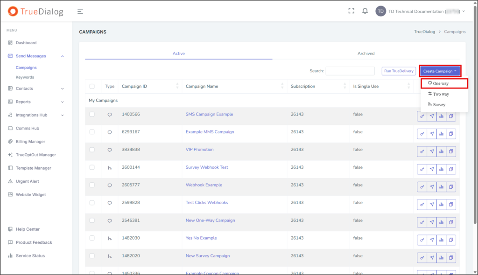Click the vertical page scrollbar
The width and height of the screenshot is (478, 275).
click(475, 116)
